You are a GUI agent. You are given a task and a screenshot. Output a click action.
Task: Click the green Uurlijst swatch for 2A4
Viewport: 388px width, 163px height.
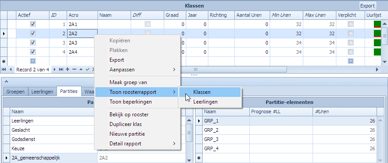[377, 52]
